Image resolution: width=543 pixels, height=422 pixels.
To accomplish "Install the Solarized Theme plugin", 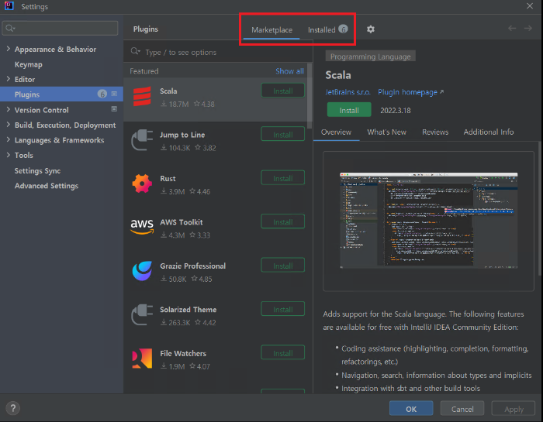I will 283,309.
